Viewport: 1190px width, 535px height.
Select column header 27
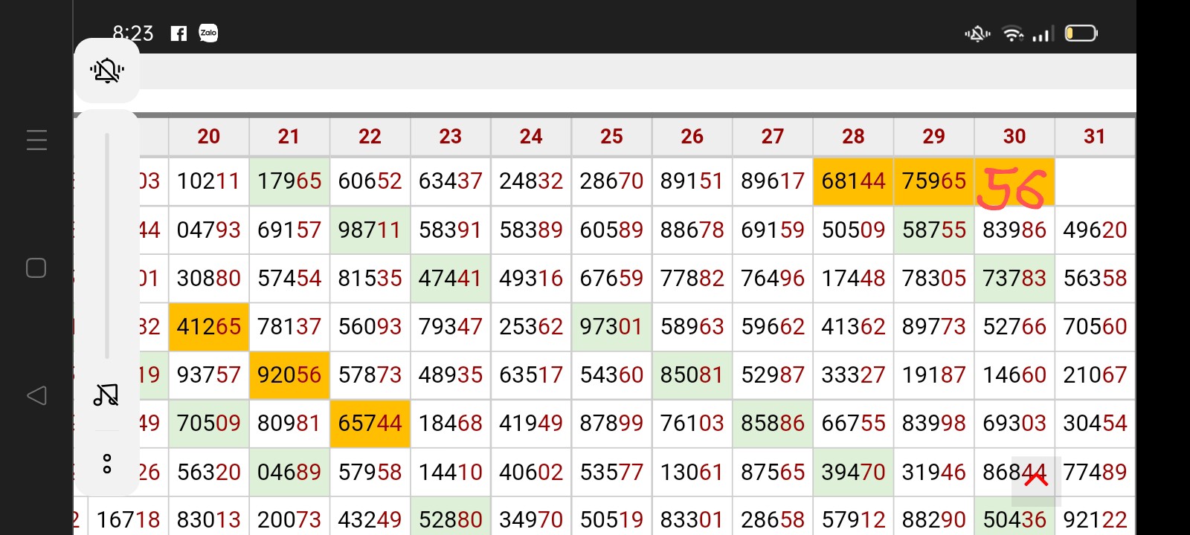click(773, 137)
